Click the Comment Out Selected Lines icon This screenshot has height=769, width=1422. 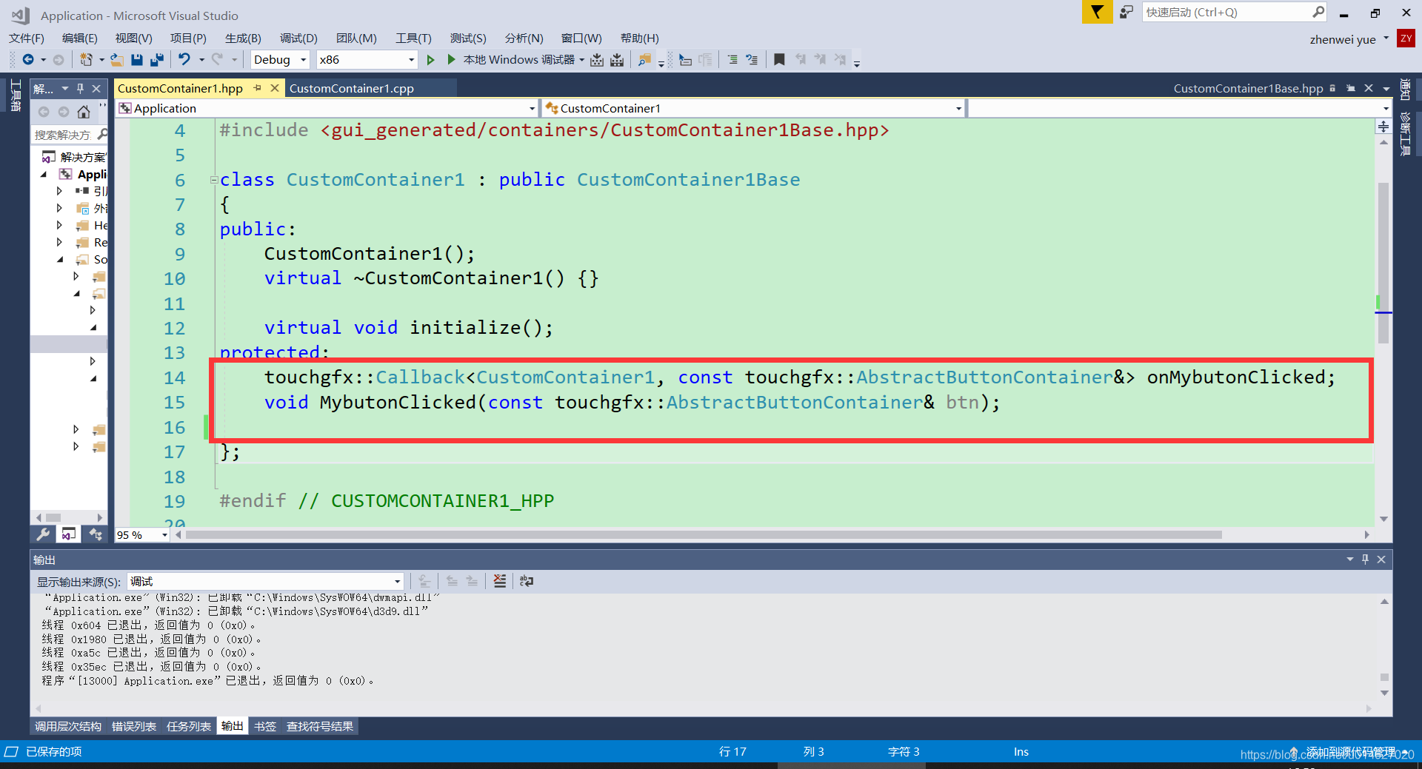click(x=732, y=59)
